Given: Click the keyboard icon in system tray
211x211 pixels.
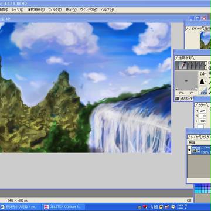Looking at the screenshot, I should pos(139,207).
